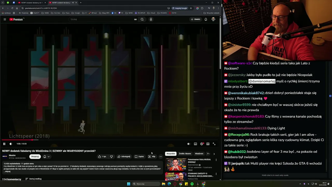Viewport: 332px width, 187px height.
Task: Open the ChatGPT bookmark
Action: pyautogui.click(x=35, y=13)
